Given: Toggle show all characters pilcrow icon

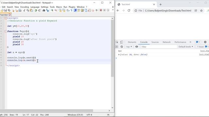Looking at the screenshot, I should (x=72, y=10).
